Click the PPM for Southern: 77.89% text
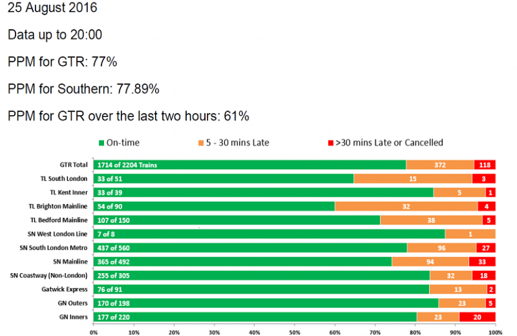 (x=84, y=89)
